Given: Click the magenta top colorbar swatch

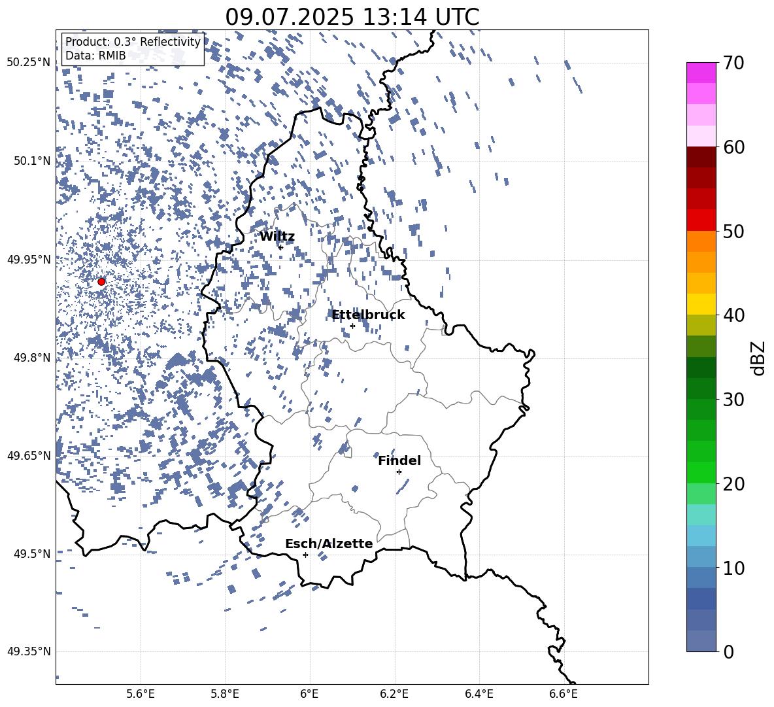Looking at the screenshot, I should point(701,73).
